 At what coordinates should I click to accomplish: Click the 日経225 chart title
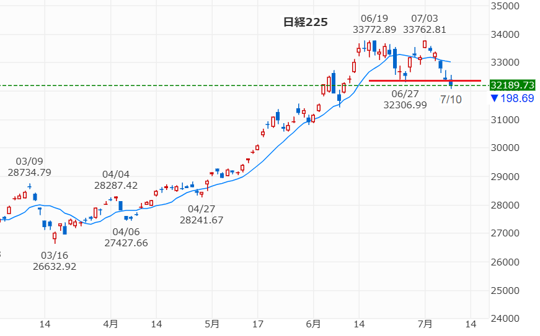coord(305,22)
